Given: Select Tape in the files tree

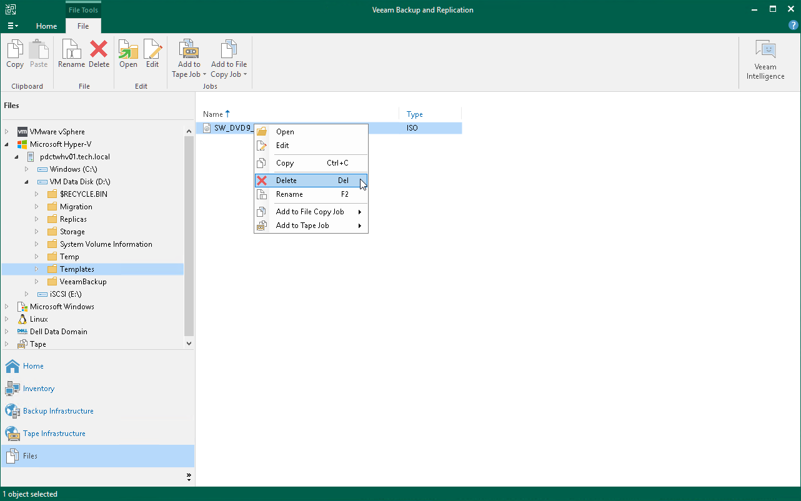Looking at the screenshot, I should pos(38,344).
